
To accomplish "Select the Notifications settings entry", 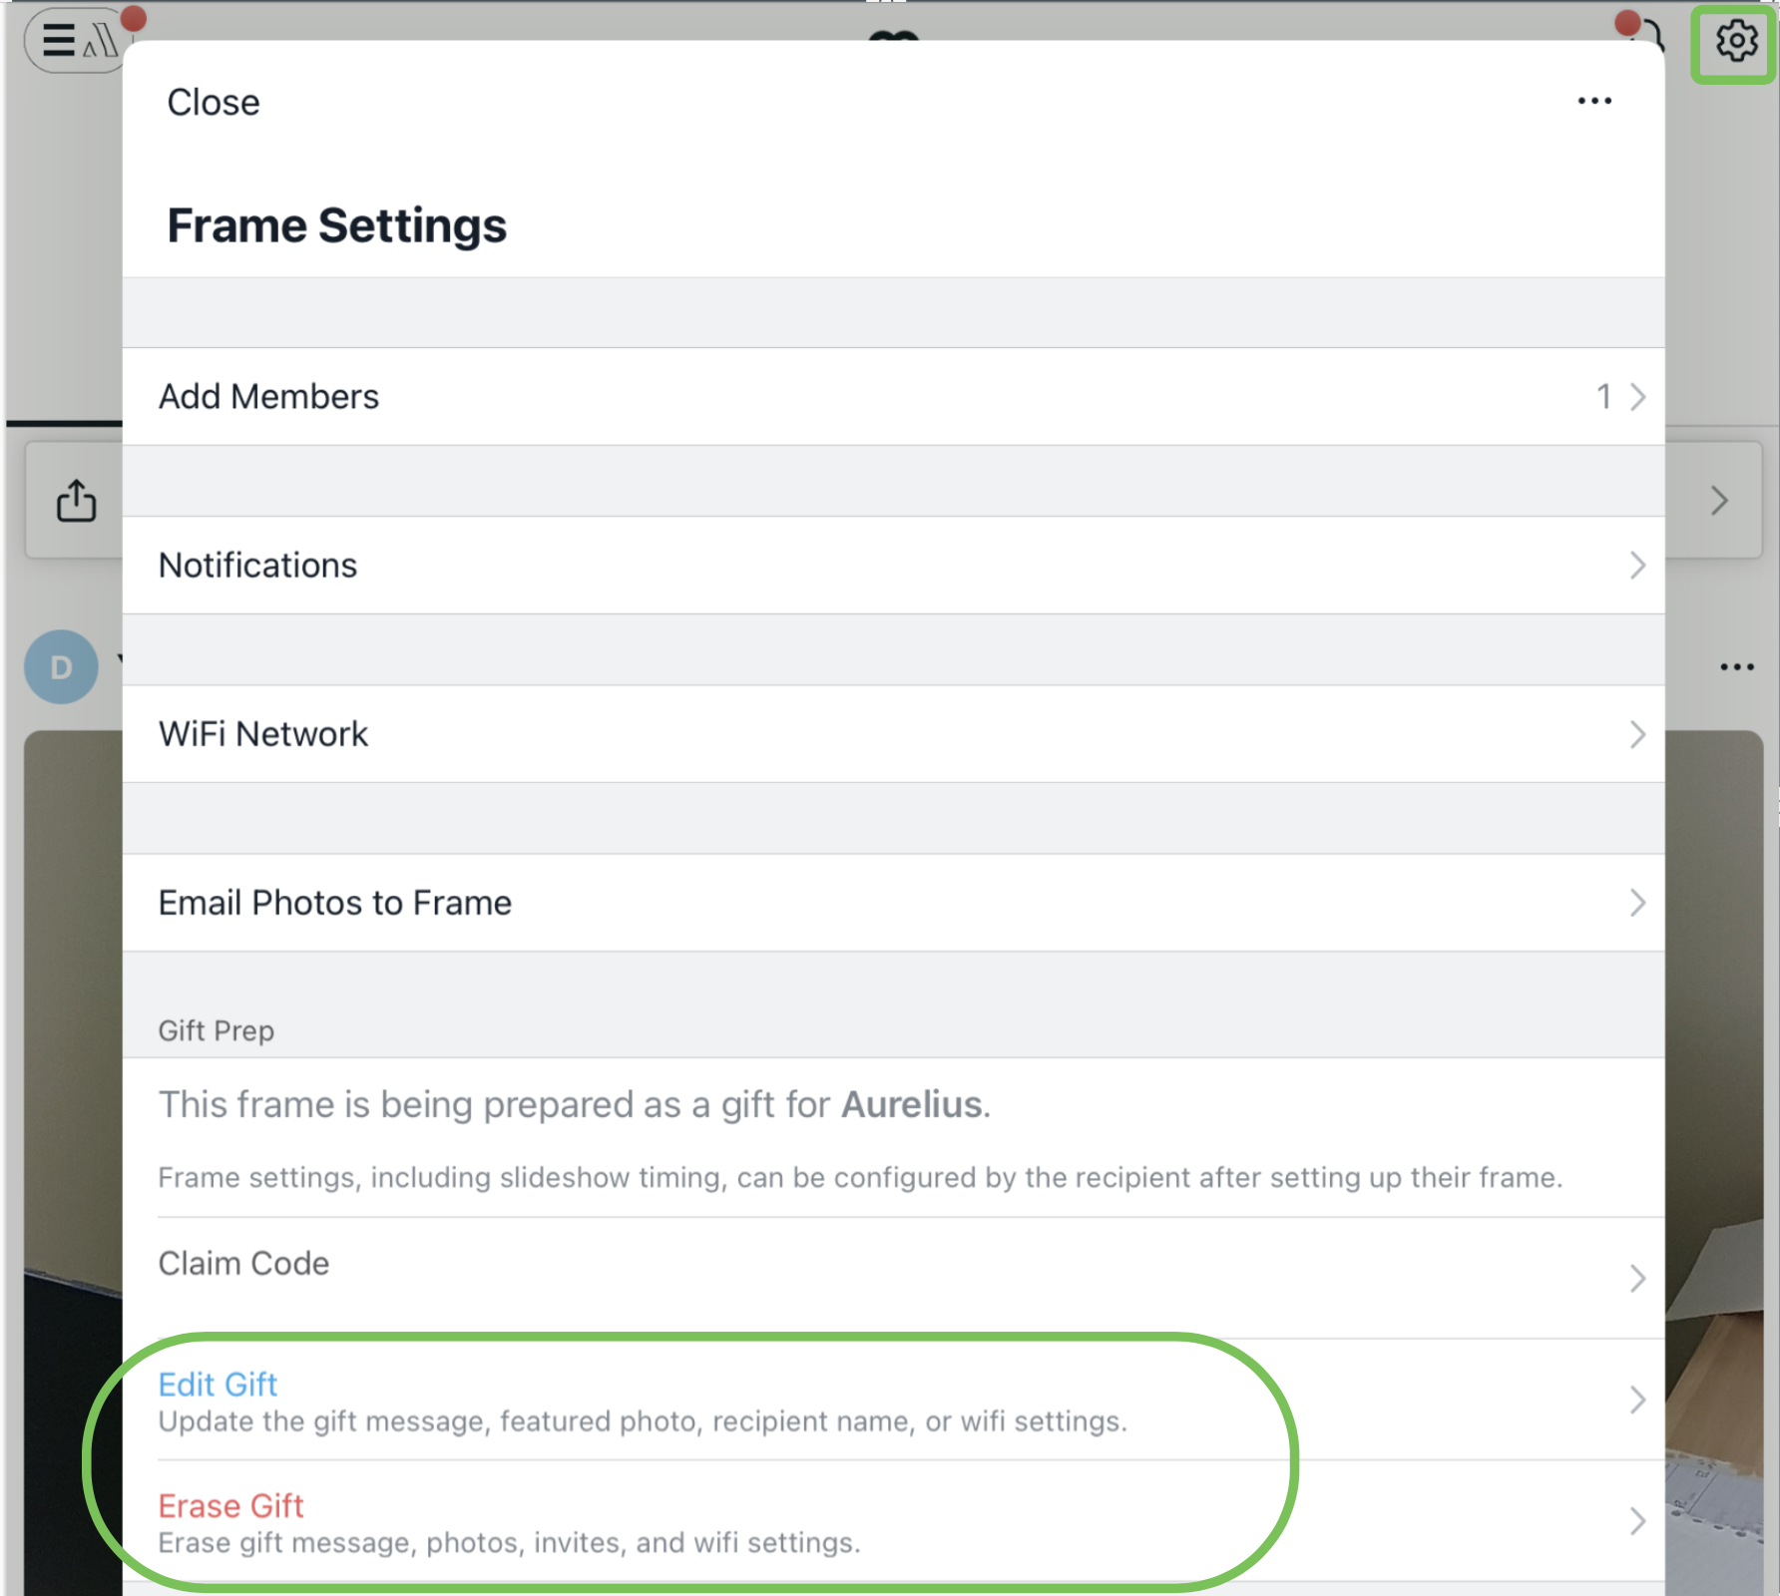I will coord(257,566).
